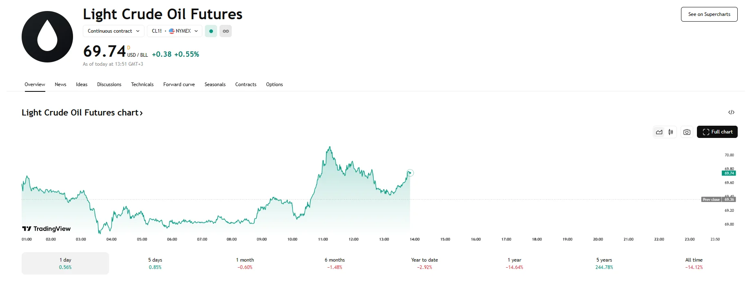Click the 23:50 time axis label

coord(715,239)
